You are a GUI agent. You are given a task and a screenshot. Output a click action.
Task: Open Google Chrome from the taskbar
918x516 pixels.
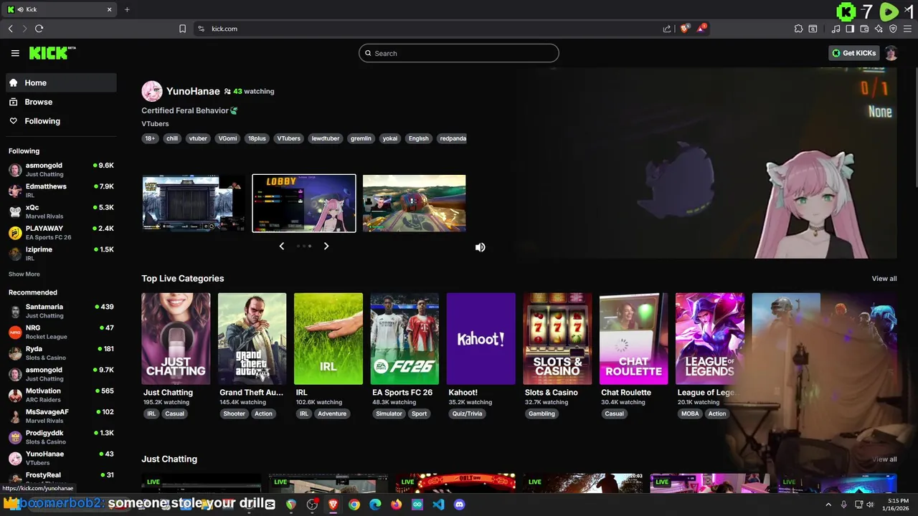pyautogui.click(x=354, y=505)
